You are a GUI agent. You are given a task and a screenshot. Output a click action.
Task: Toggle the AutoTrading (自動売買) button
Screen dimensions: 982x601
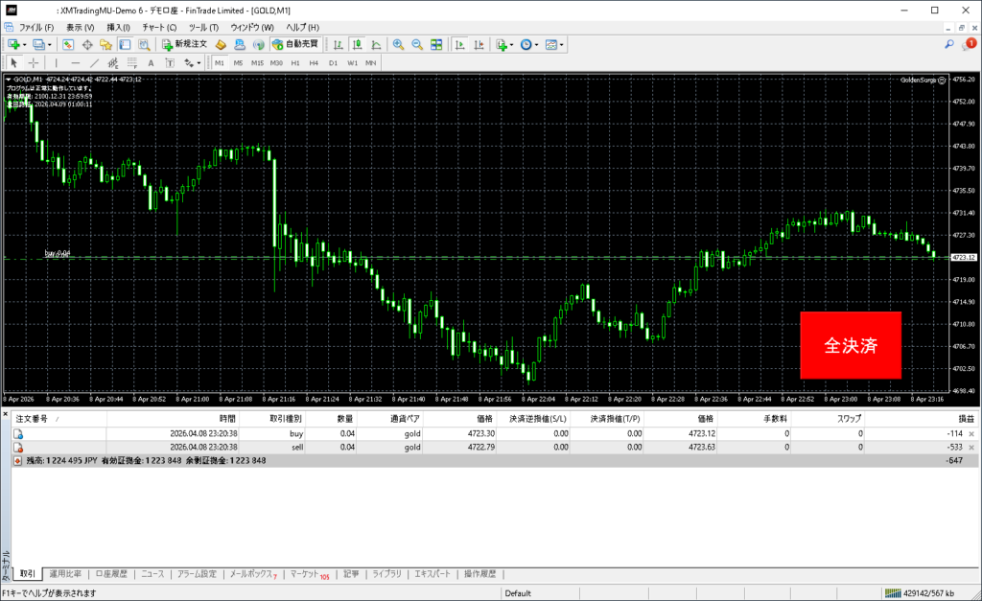point(297,44)
